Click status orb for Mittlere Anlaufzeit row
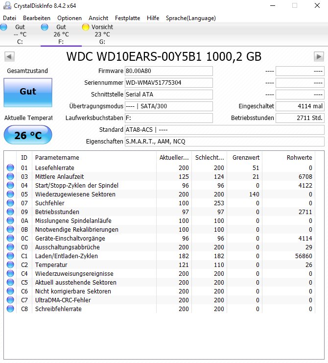 click(x=10, y=176)
